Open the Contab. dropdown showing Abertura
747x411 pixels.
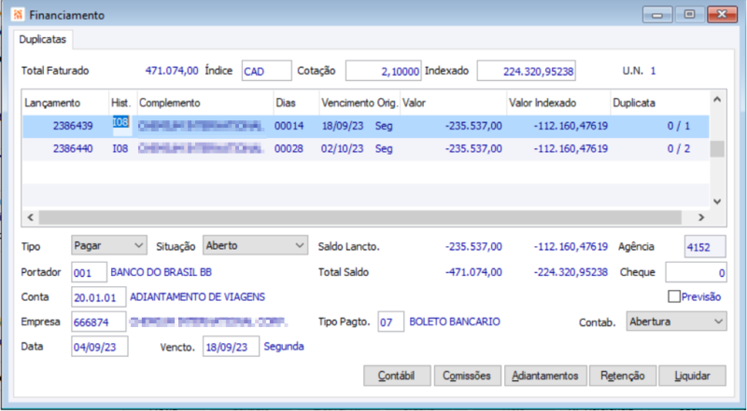coord(676,322)
